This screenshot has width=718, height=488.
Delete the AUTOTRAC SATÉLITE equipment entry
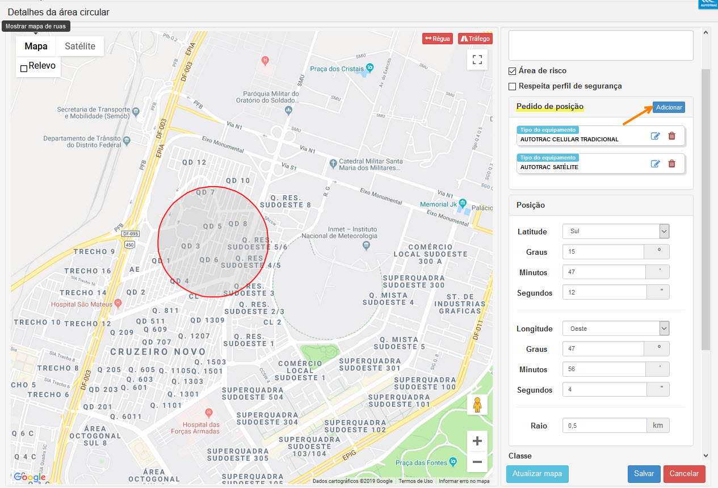672,163
